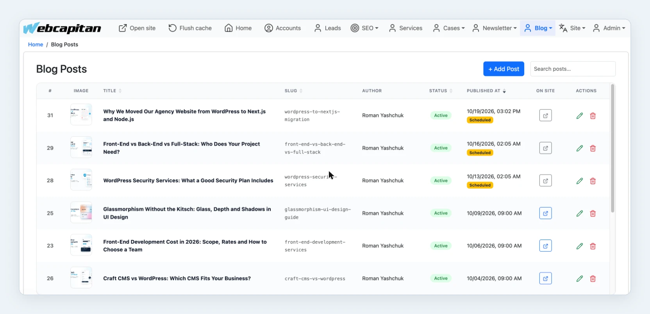This screenshot has width=650, height=314.
Task: Sort posts by the Title column
Action: point(112,91)
